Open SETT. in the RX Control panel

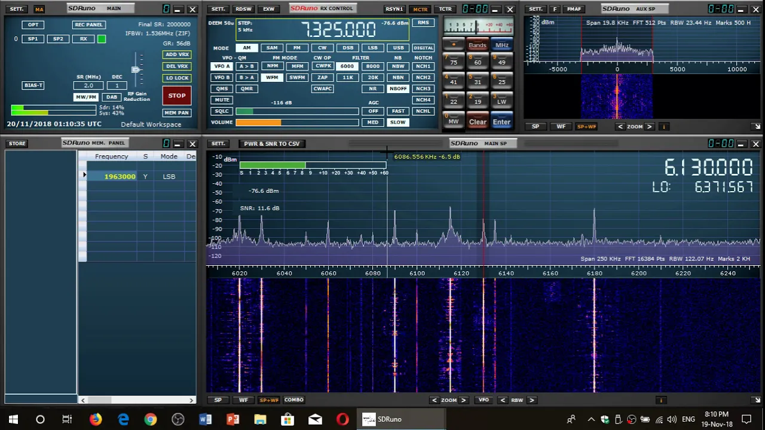pos(218,9)
